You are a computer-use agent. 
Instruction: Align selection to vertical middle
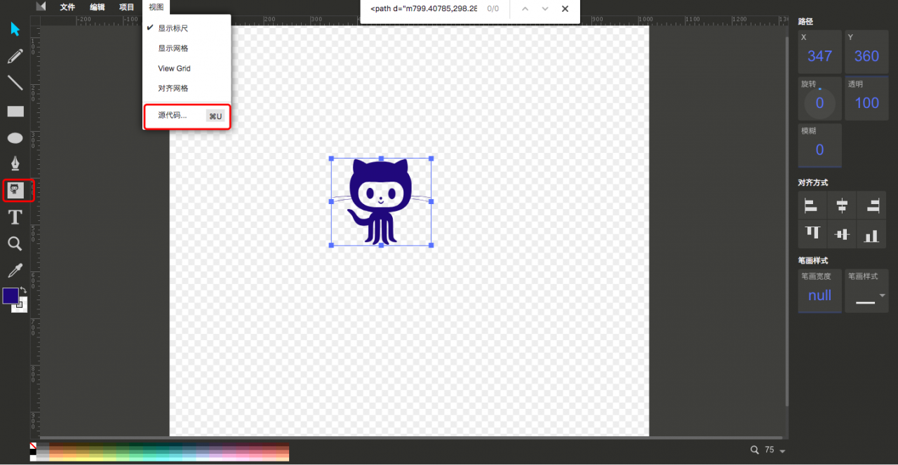pyautogui.click(x=842, y=234)
